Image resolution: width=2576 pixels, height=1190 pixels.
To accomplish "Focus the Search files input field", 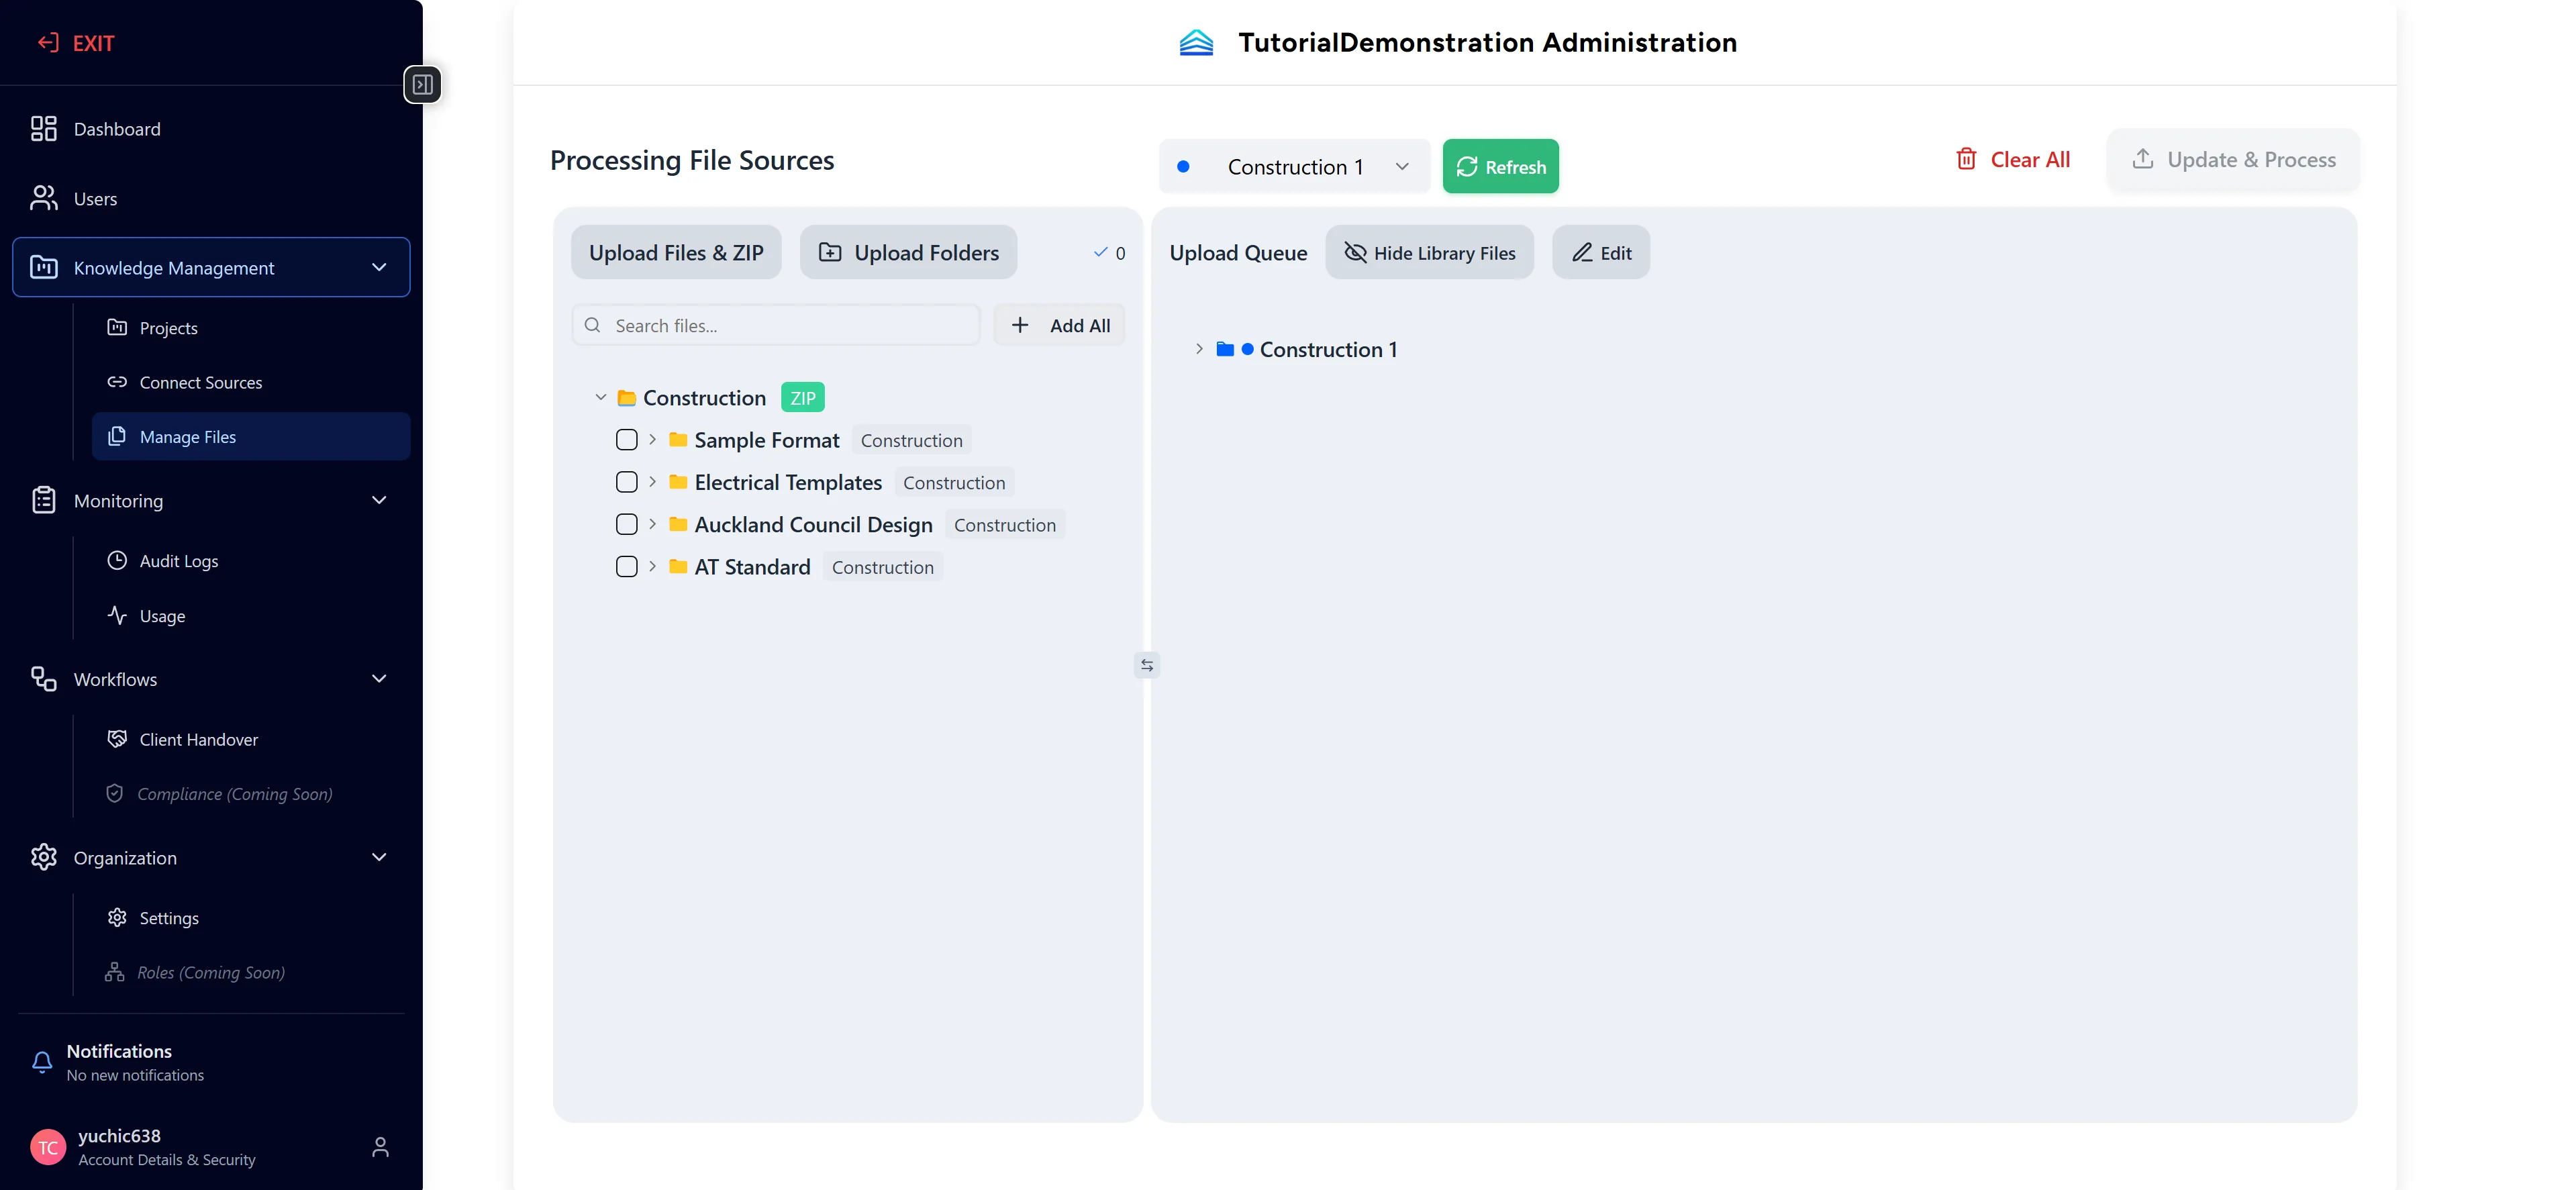I will coord(776,325).
